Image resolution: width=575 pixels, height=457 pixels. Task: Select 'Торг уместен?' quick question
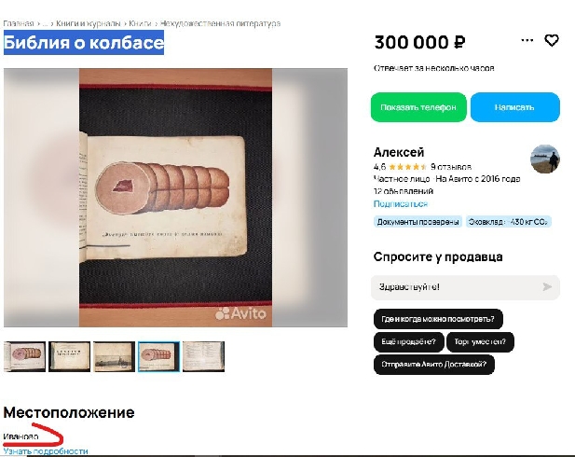(480, 341)
